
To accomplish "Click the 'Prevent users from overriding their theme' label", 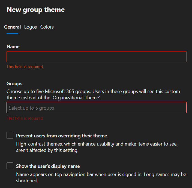I will [x=62, y=136].
